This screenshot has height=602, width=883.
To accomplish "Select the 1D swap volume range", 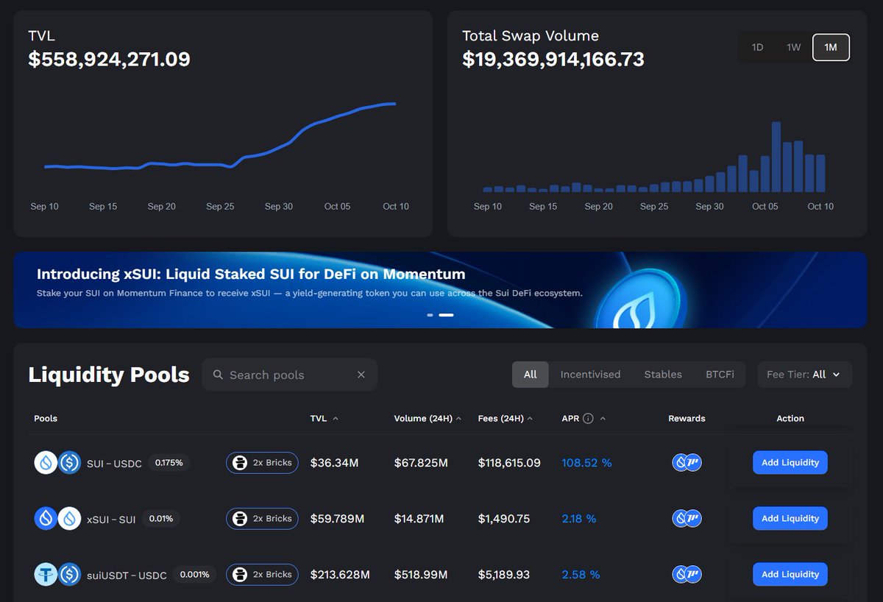I will pyautogui.click(x=757, y=47).
